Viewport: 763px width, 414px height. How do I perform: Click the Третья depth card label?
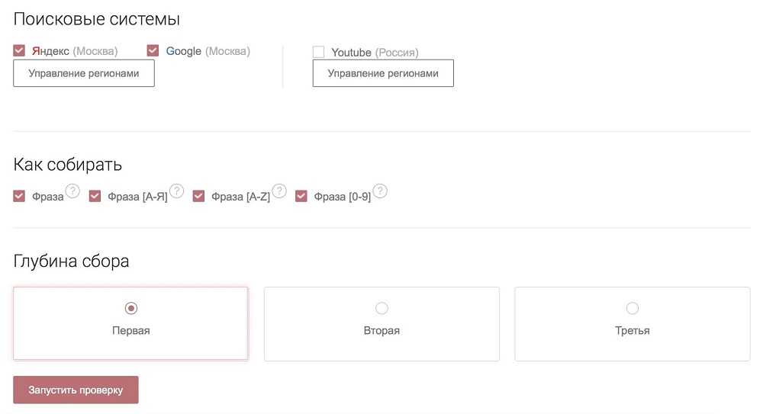632,331
